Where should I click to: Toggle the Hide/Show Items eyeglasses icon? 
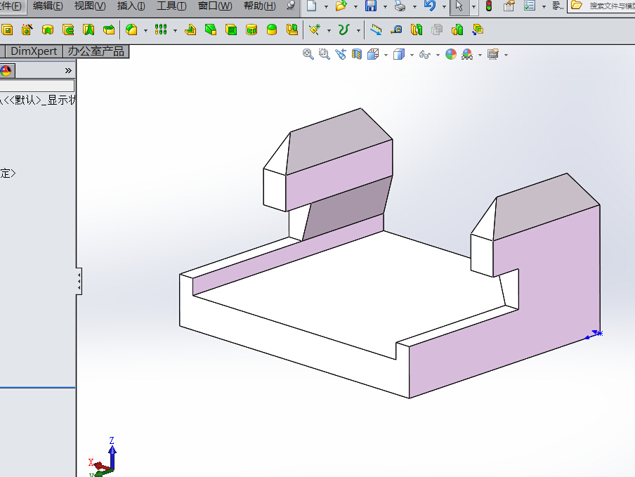pos(424,54)
